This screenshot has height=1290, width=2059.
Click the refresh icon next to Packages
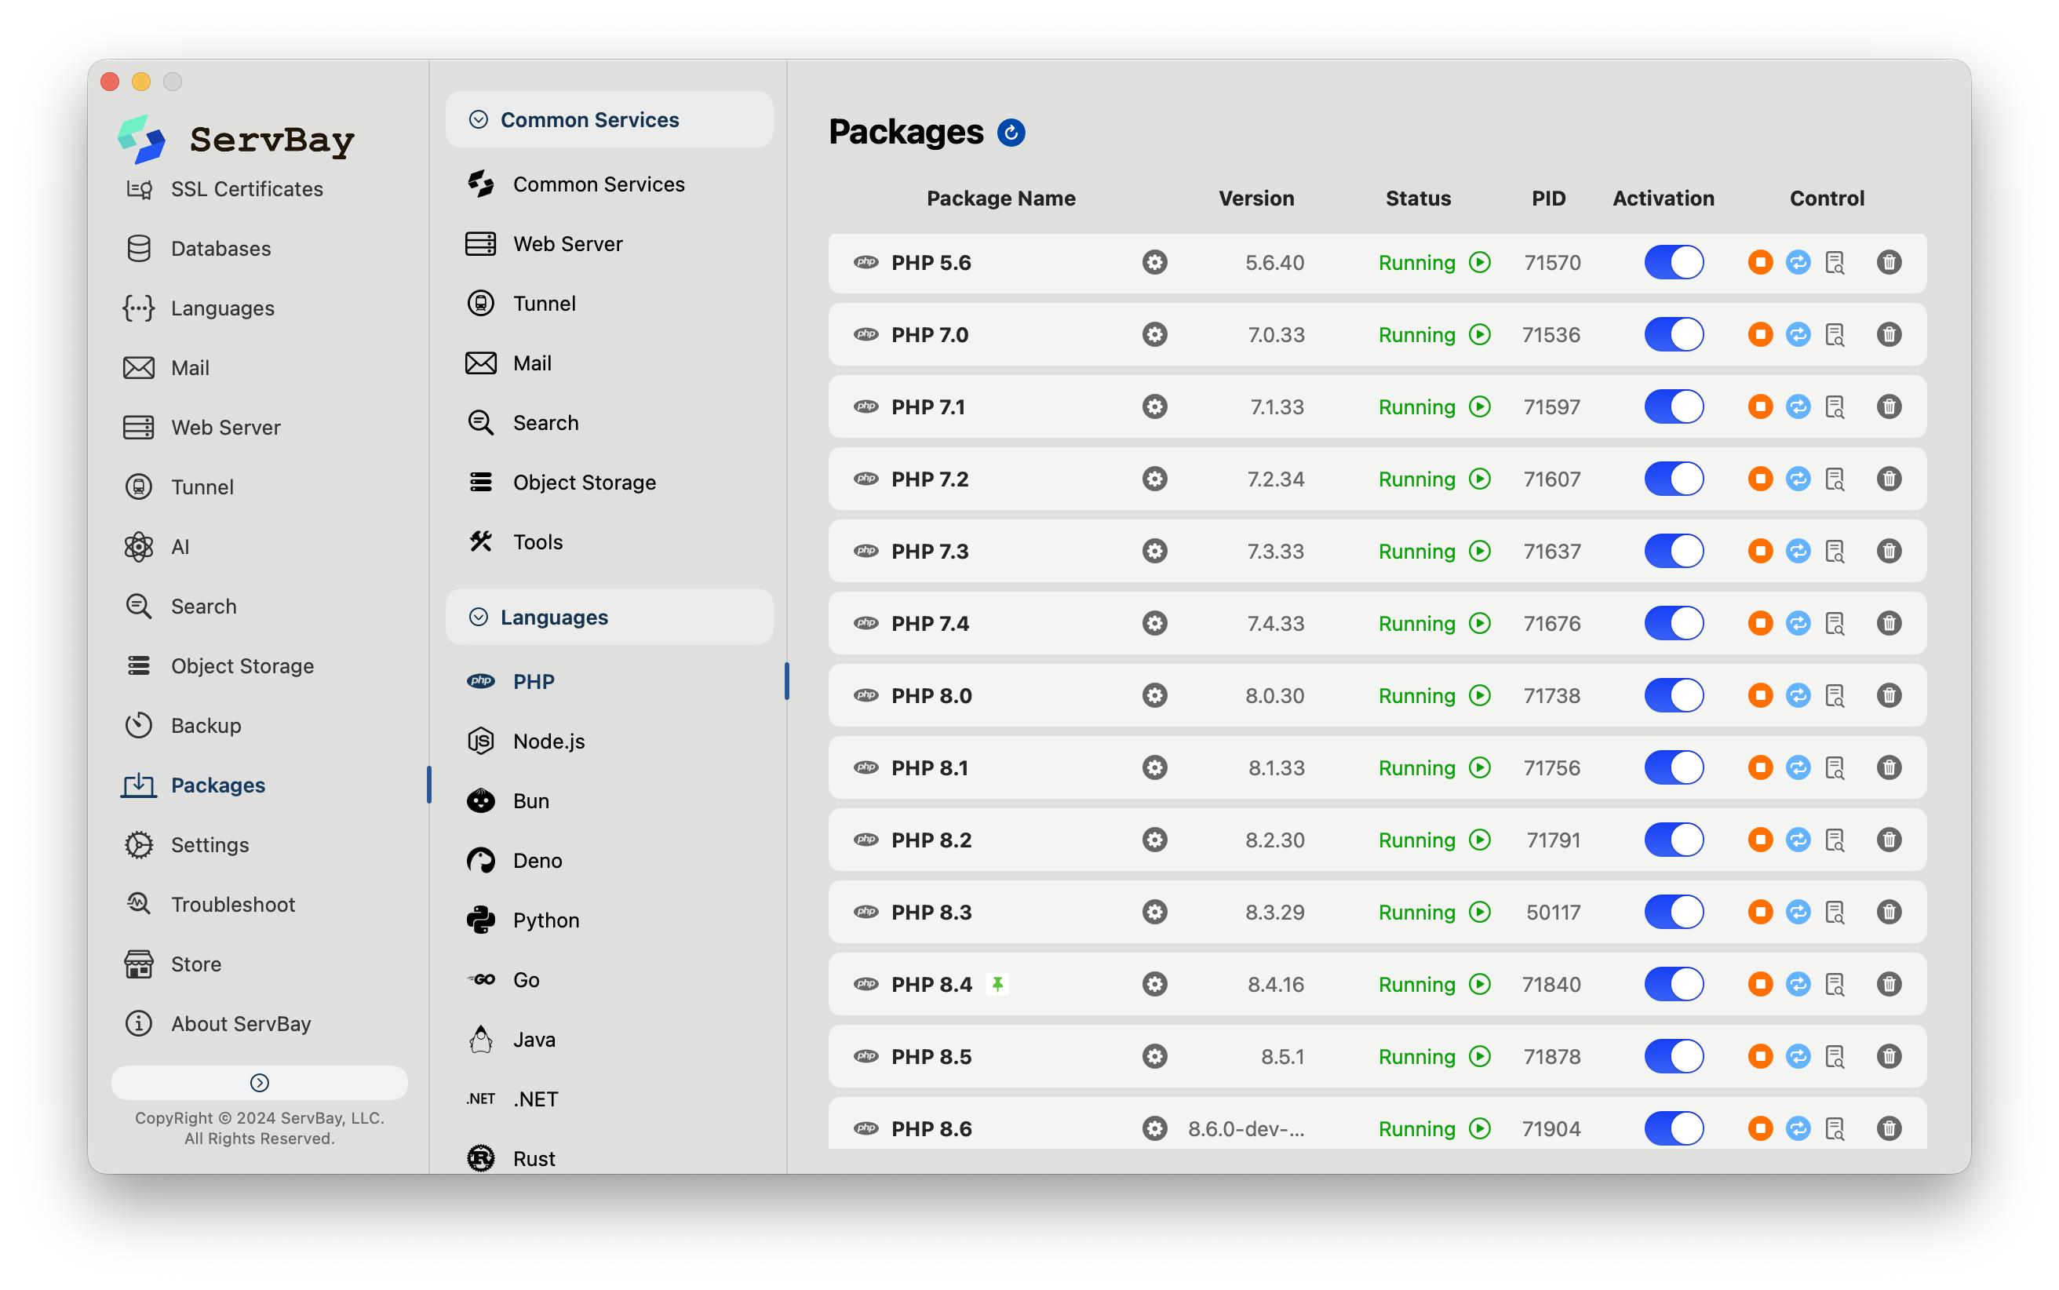(x=1011, y=133)
